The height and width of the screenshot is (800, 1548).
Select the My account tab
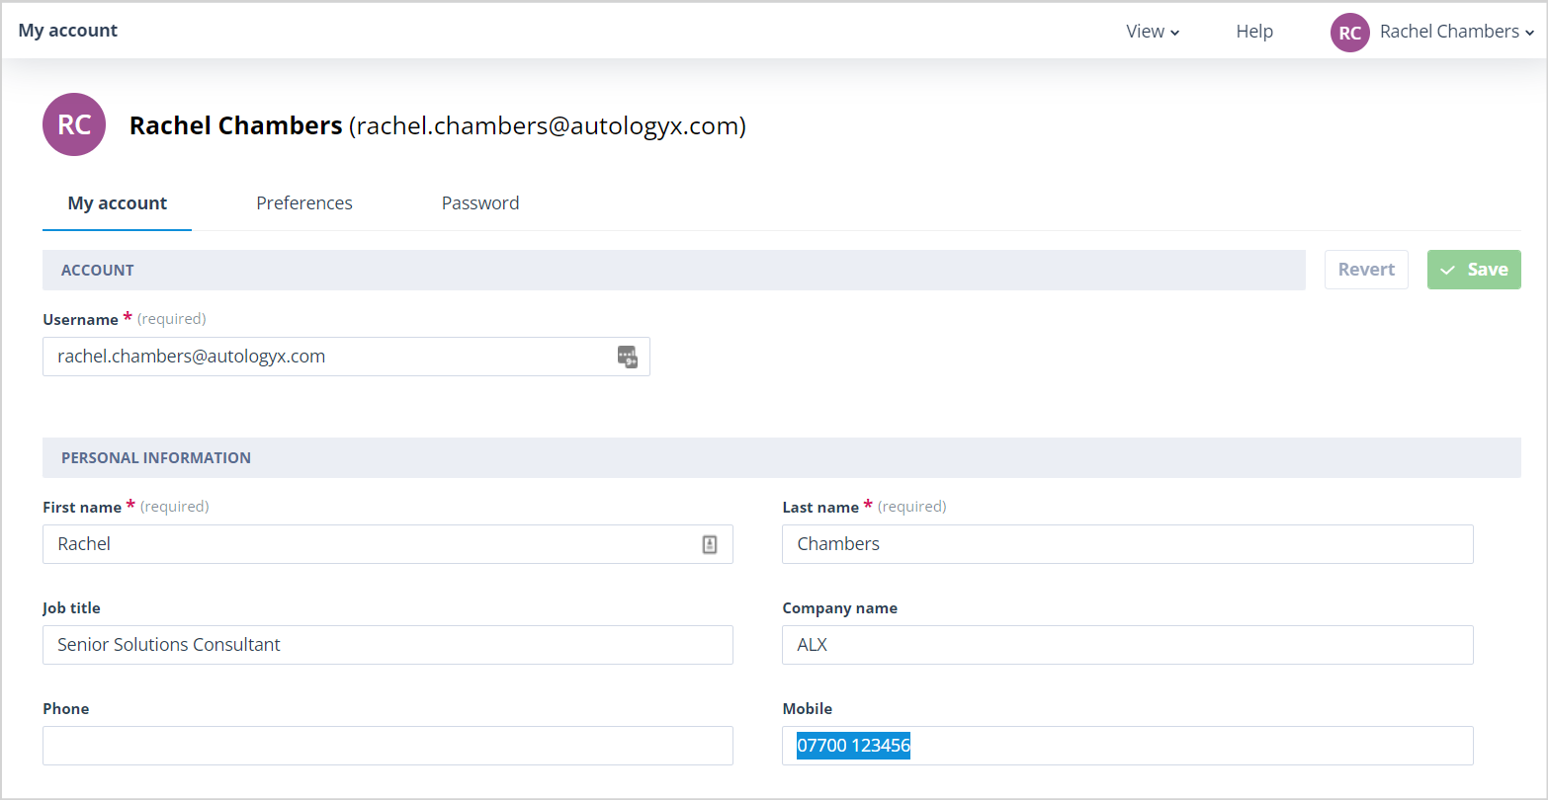point(118,203)
